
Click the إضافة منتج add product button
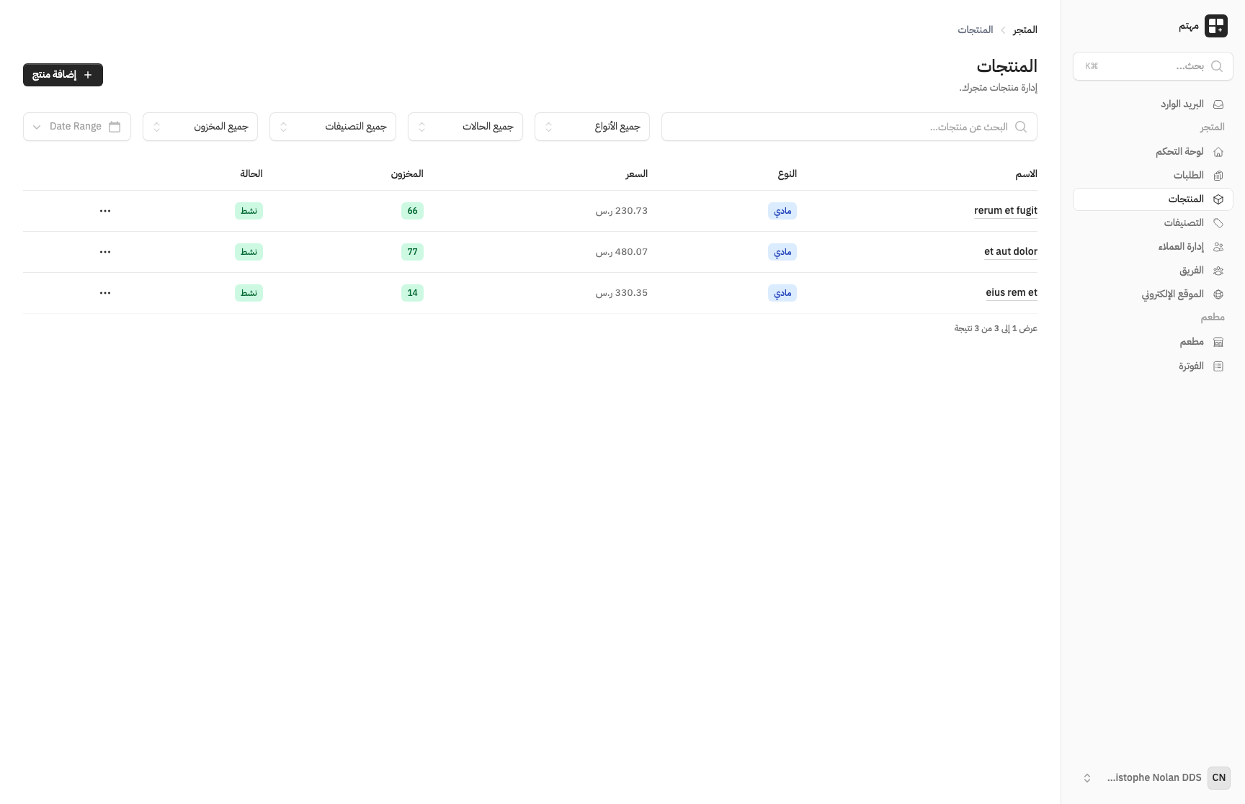pyautogui.click(x=63, y=75)
